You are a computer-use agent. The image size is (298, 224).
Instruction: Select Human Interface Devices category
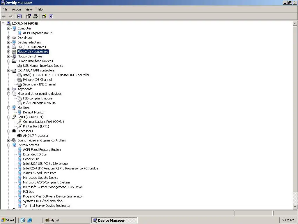click(35, 61)
